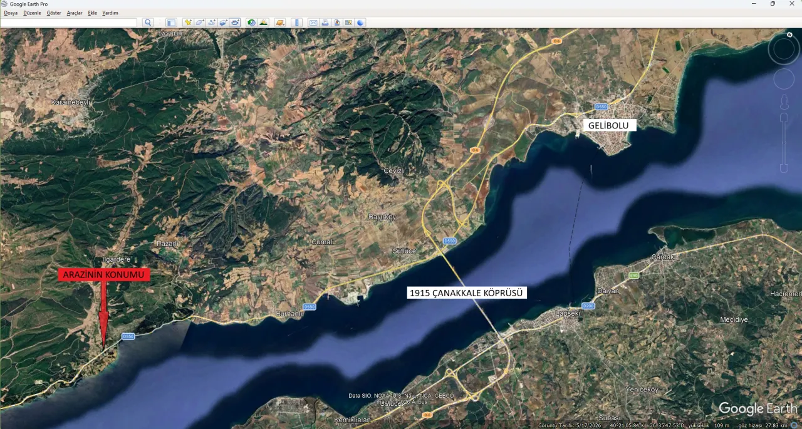Click the search magnifier button
Screen dimensions: 802x429
(x=148, y=23)
